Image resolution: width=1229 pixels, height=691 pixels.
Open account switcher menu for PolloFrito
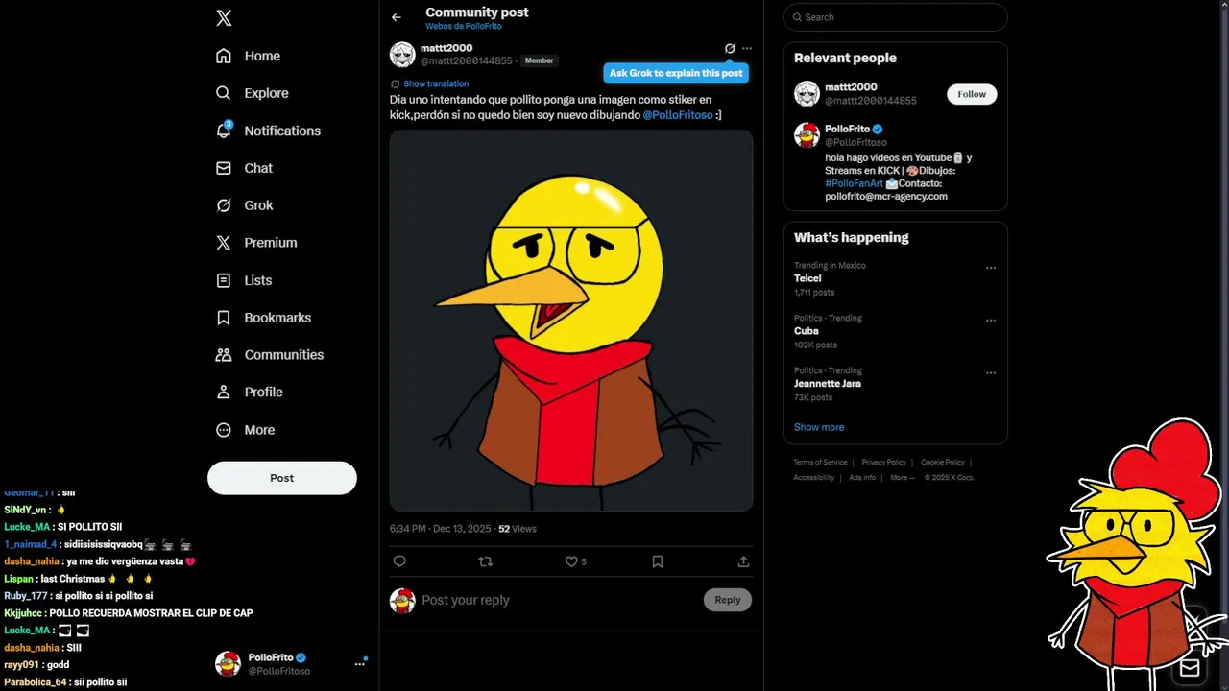360,663
